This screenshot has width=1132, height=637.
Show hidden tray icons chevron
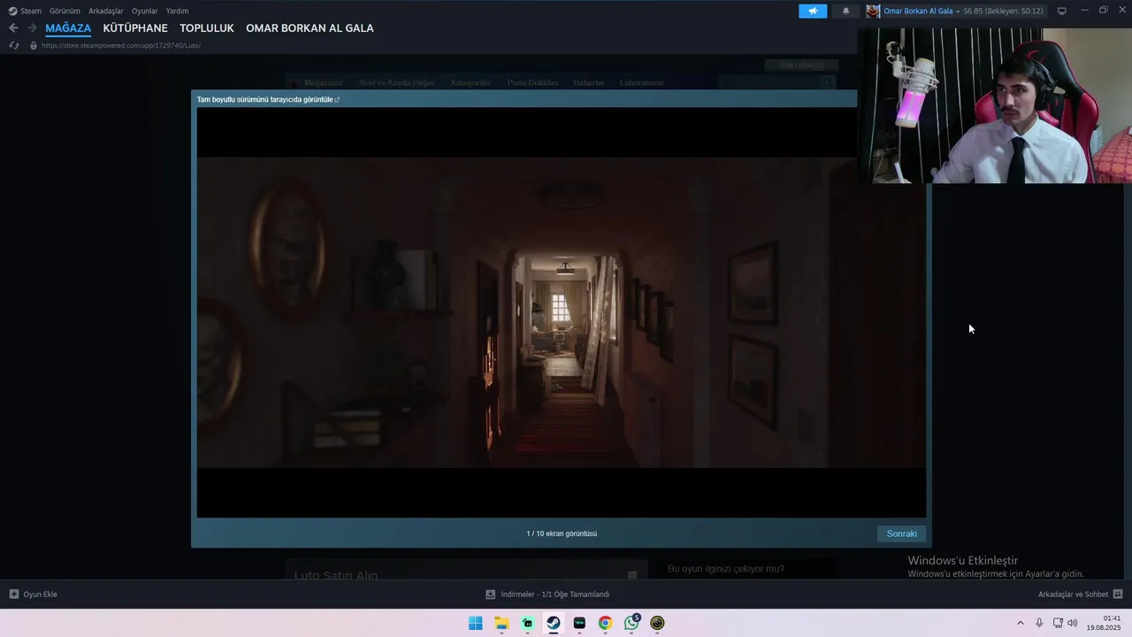click(x=1021, y=623)
